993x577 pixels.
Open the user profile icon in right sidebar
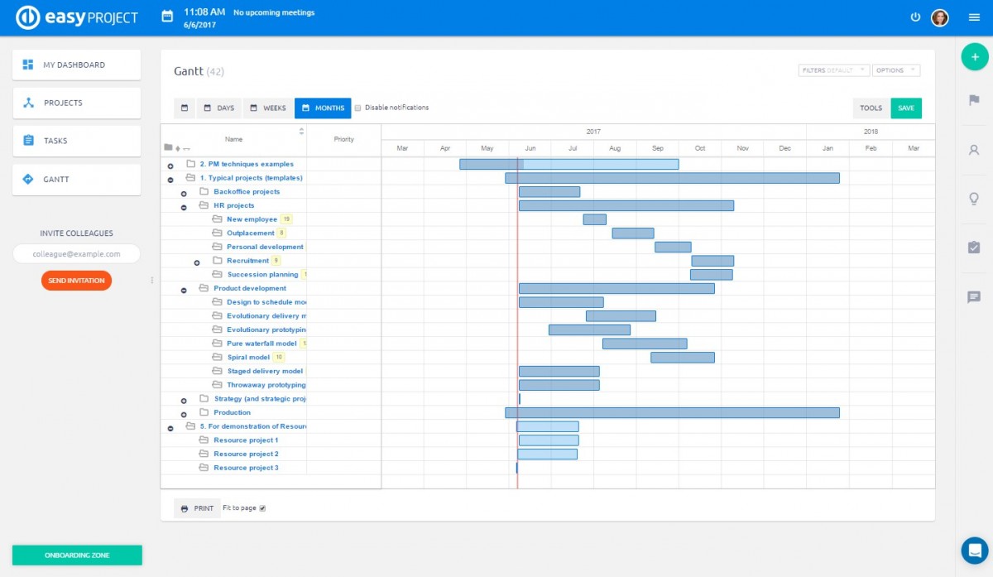[x=974, y=150]
